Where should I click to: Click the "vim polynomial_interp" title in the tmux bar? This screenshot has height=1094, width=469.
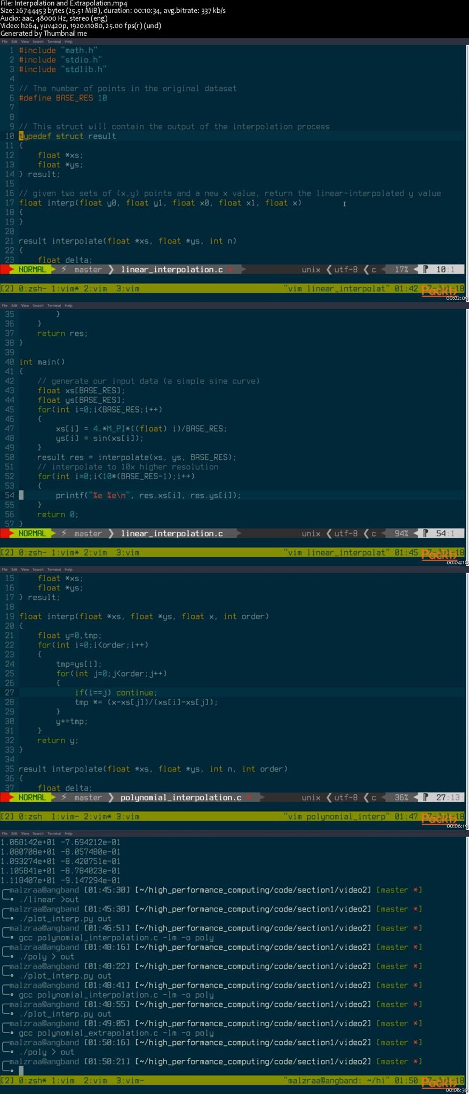(x=336, y=816)
